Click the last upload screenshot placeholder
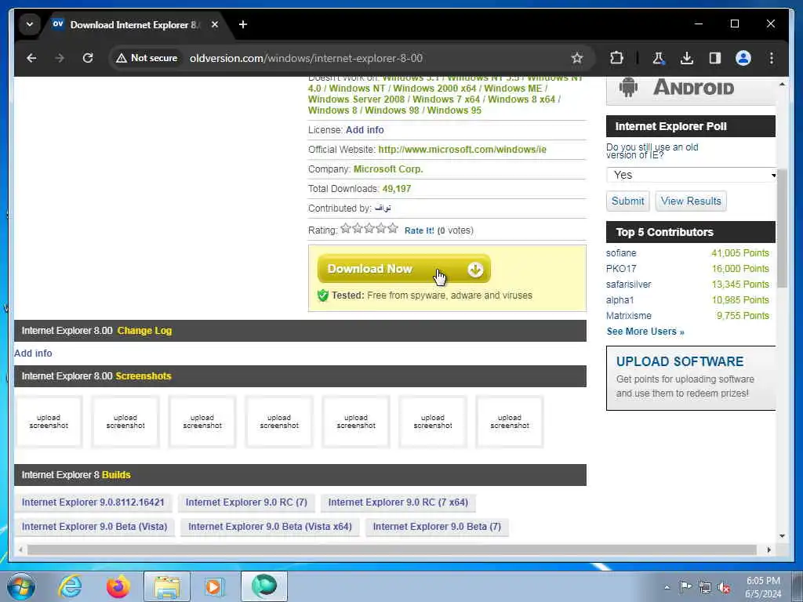803x602 pixels. click(510, 421)
